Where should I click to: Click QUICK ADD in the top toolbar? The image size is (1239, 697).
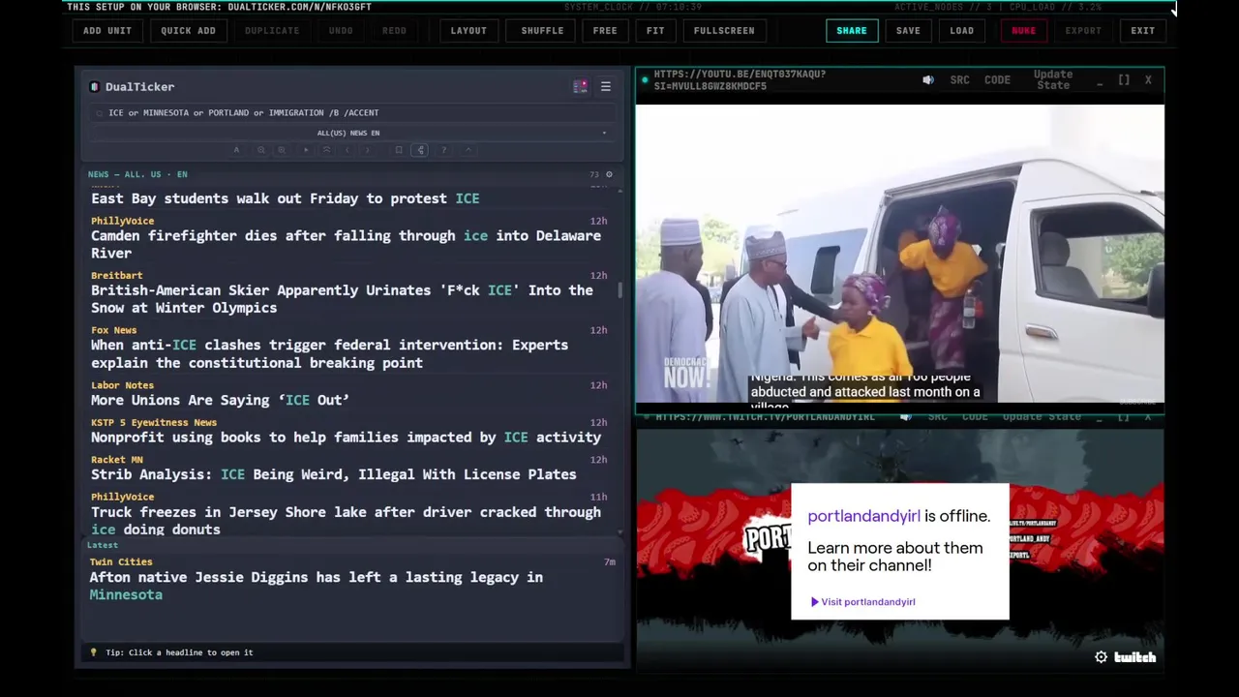coord(188,30)
